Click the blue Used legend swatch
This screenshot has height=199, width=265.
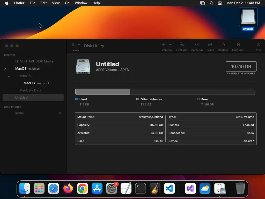[x=77, y=99]
